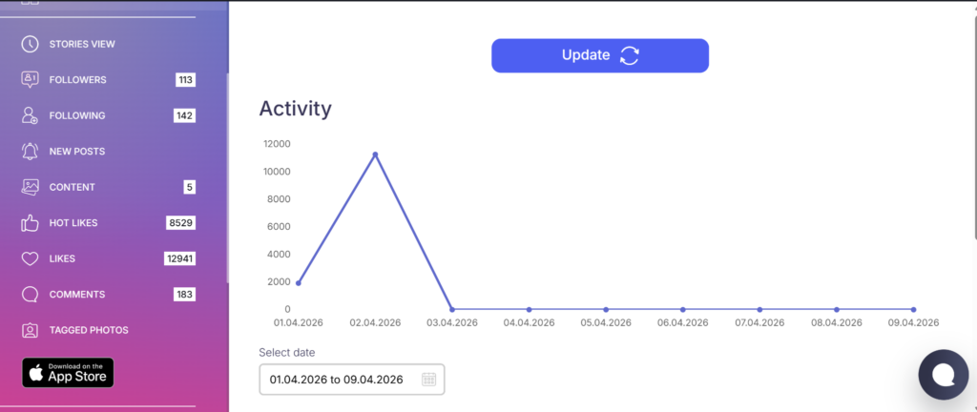Go to Tagged Photos section
977x412 pixels.
coord(89,330)
